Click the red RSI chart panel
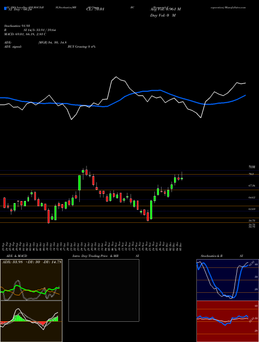The width and height of the screenshot is (259, 342). pyautogui.click(x=227, y=321)
